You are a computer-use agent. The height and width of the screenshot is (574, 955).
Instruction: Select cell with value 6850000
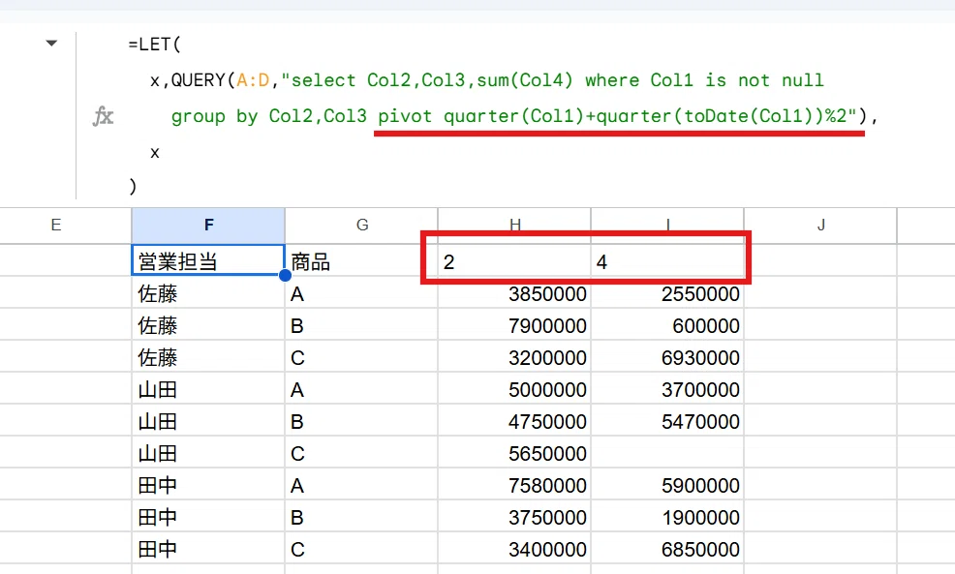(x=667, y=549)
